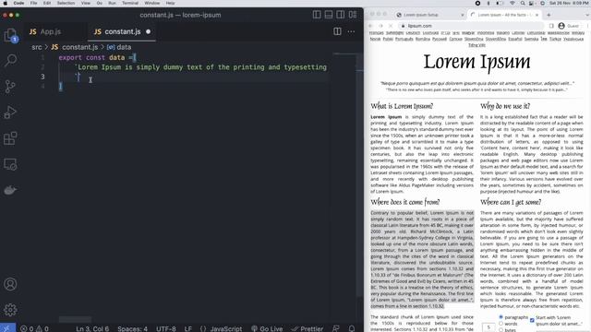Image resolution: width=591 pixels, height=332 pixels.
Task: Click the ipsum.com address bar
Action: point(472,26)
